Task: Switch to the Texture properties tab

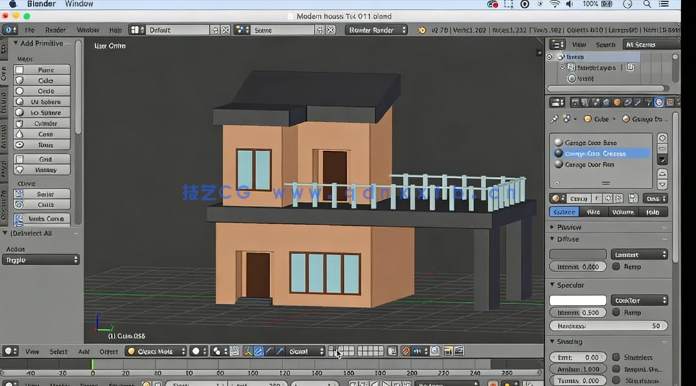Action: tap(669, 102)
